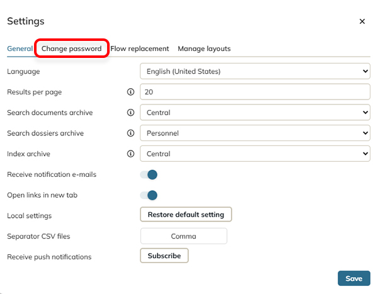
Task: Open Search dossiers archive dropdown
Action: point(255,133)
